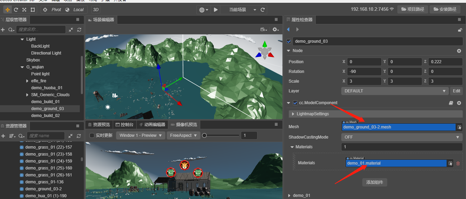466x199 pixels.
Task: Open the Layer DEFAULT dropdown
Action: 395,91
